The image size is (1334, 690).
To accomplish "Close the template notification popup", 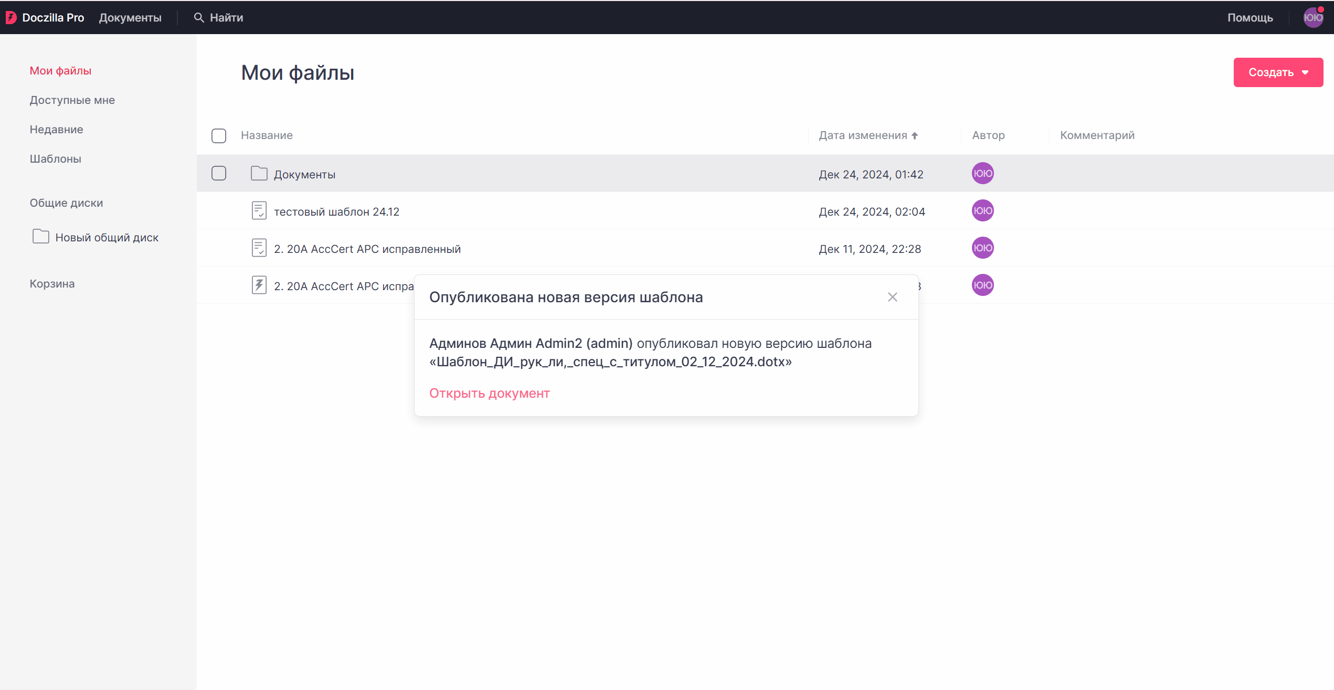I will (892, 298).
